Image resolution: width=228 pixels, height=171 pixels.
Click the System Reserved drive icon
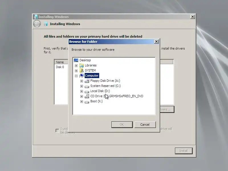coord(87,86)
